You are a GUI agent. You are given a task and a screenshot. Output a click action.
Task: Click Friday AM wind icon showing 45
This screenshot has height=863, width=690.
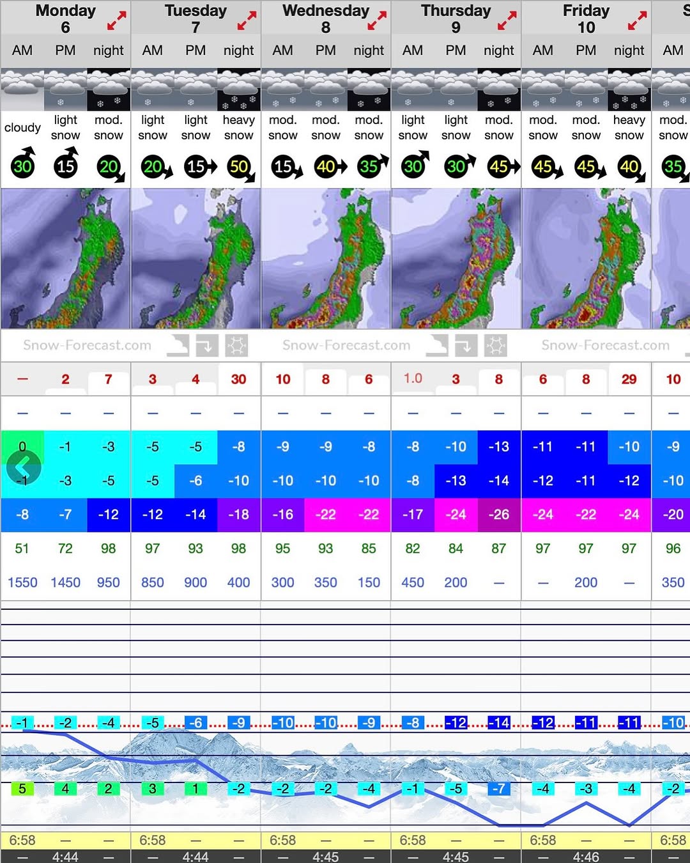point(548,167)
